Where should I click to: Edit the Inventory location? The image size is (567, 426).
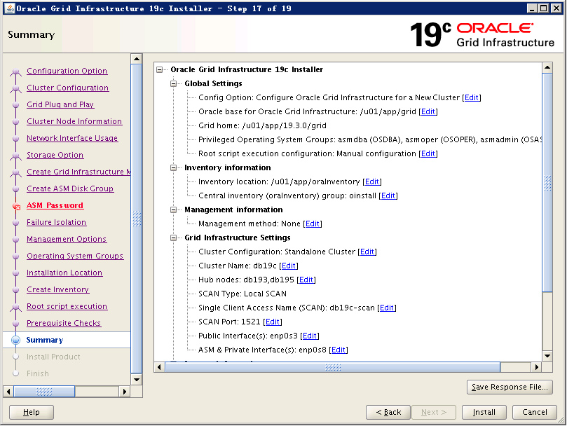pyautogui.click(x=372, y=181)
